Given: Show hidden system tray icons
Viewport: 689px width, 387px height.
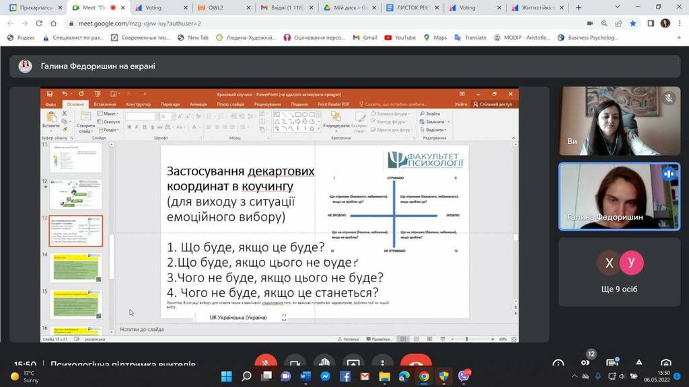Looking at the screenshot, I should pos(574,376).
